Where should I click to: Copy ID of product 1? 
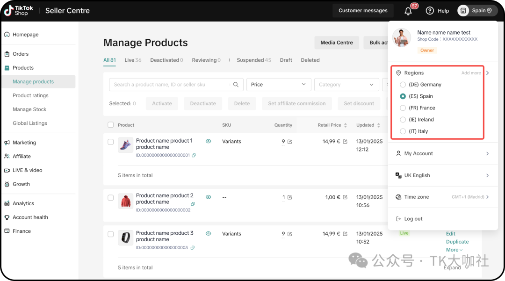pyautogui.click(x=194, y=155)
